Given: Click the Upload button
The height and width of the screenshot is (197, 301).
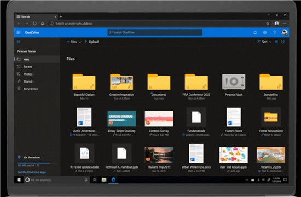Looking at the screenshot, I should pyautogui.click(x=91, y=42).
